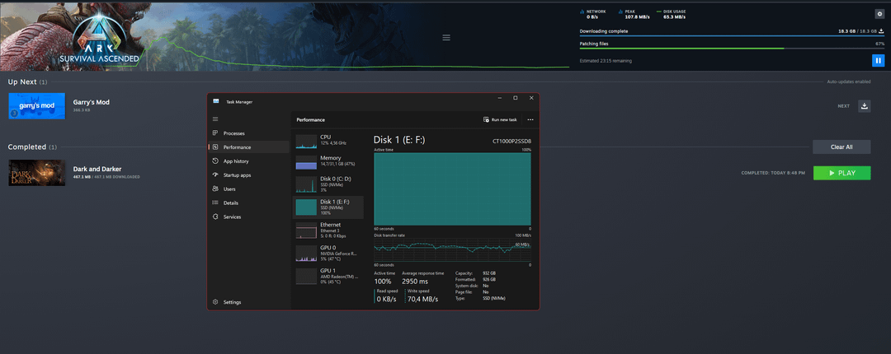The image size is (891, 354).
Task: Switch to the Details page
Action: coord(230,203)
